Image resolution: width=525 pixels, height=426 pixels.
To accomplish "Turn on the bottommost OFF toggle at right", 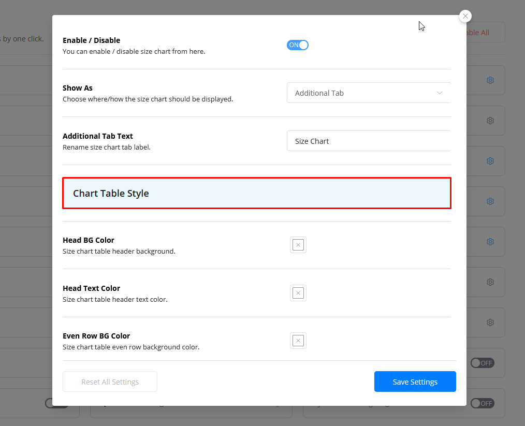I will 482,403.
